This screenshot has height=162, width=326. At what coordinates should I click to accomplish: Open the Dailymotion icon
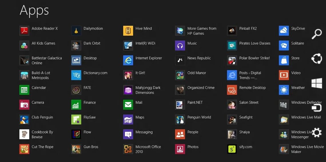(x=76, y=31)
